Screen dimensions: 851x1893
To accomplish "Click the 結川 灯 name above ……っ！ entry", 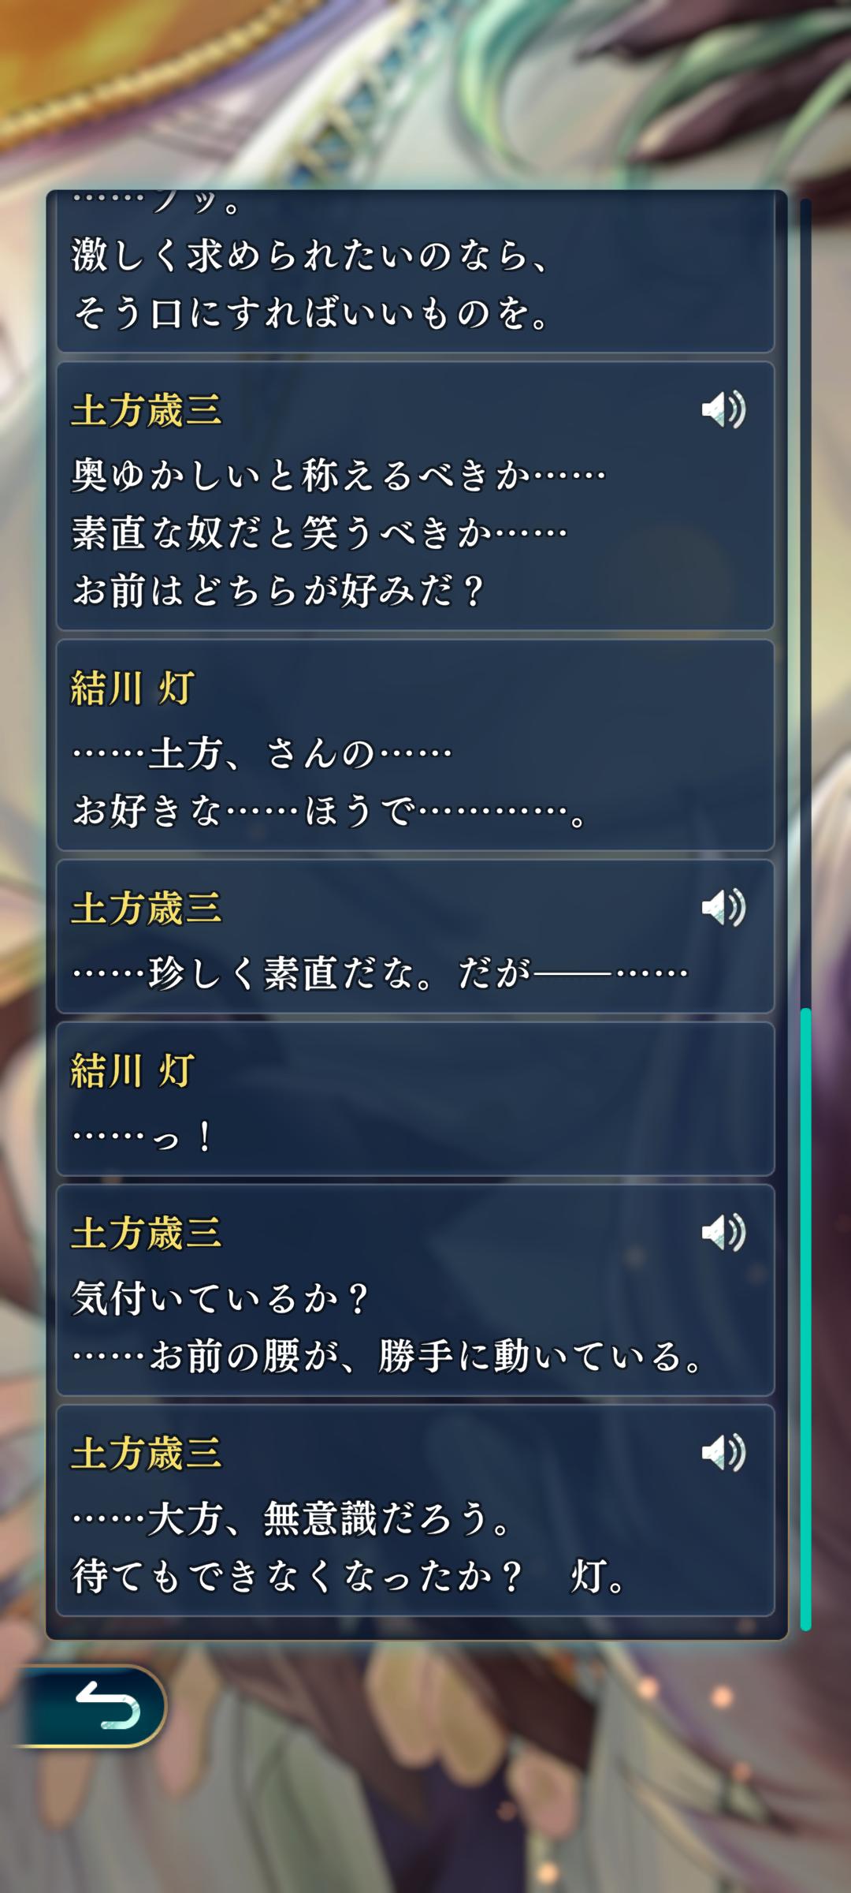I will click(132, 1071).
